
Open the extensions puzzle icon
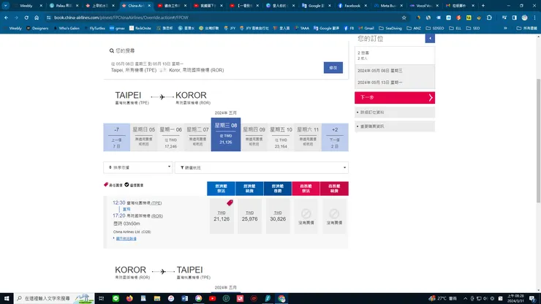click(x=489, y=18)
